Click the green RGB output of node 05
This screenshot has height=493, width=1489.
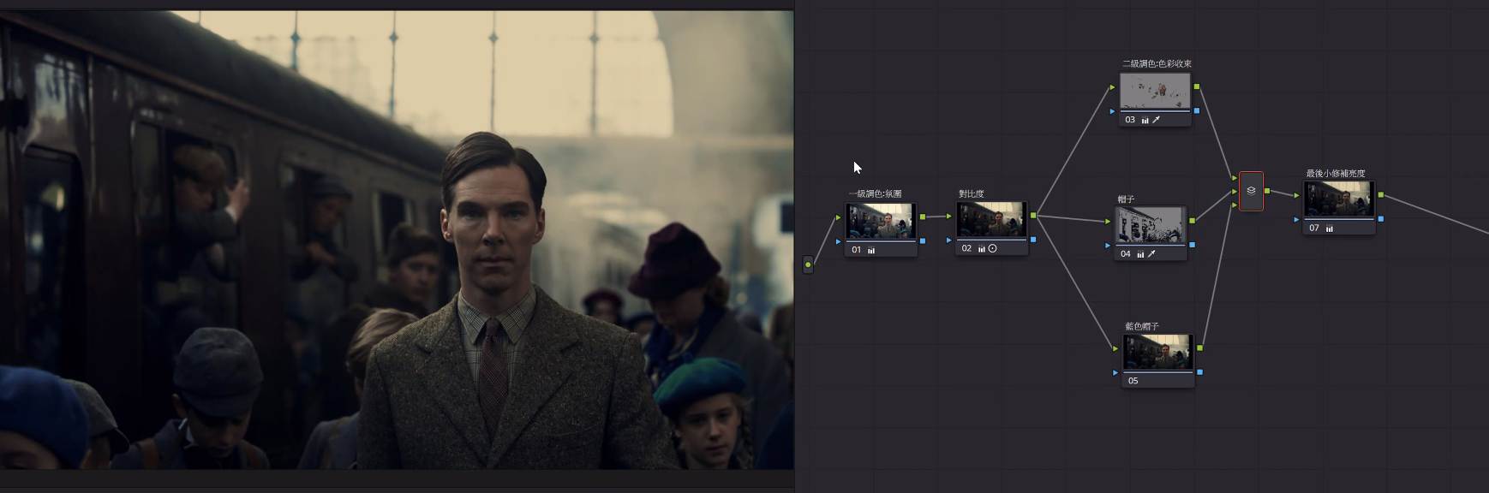pyautogui.click(x=1199, y=348)
